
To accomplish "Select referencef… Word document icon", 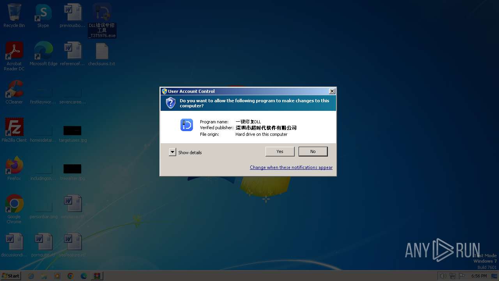I will (73, 53).
